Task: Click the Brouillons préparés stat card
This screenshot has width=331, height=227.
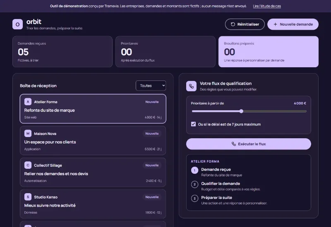Action: pos(268,52)
